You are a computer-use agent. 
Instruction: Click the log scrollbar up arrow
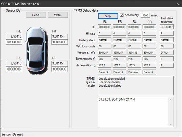[170, 100]
